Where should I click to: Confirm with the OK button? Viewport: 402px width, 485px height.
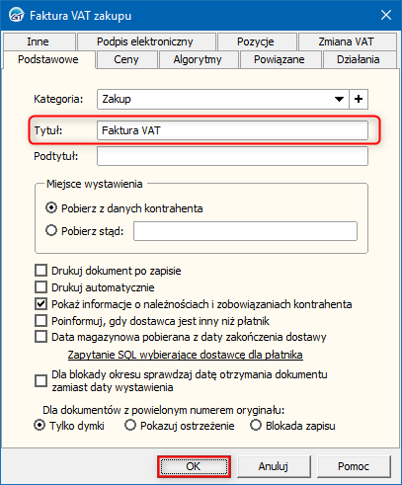[x=194, y=466]
